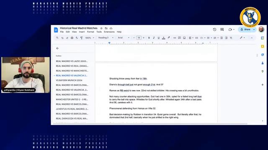The height and width of the screenshot is (150, 268).
Task: Open Google Keep in the side panel
Action: (263, 46)
